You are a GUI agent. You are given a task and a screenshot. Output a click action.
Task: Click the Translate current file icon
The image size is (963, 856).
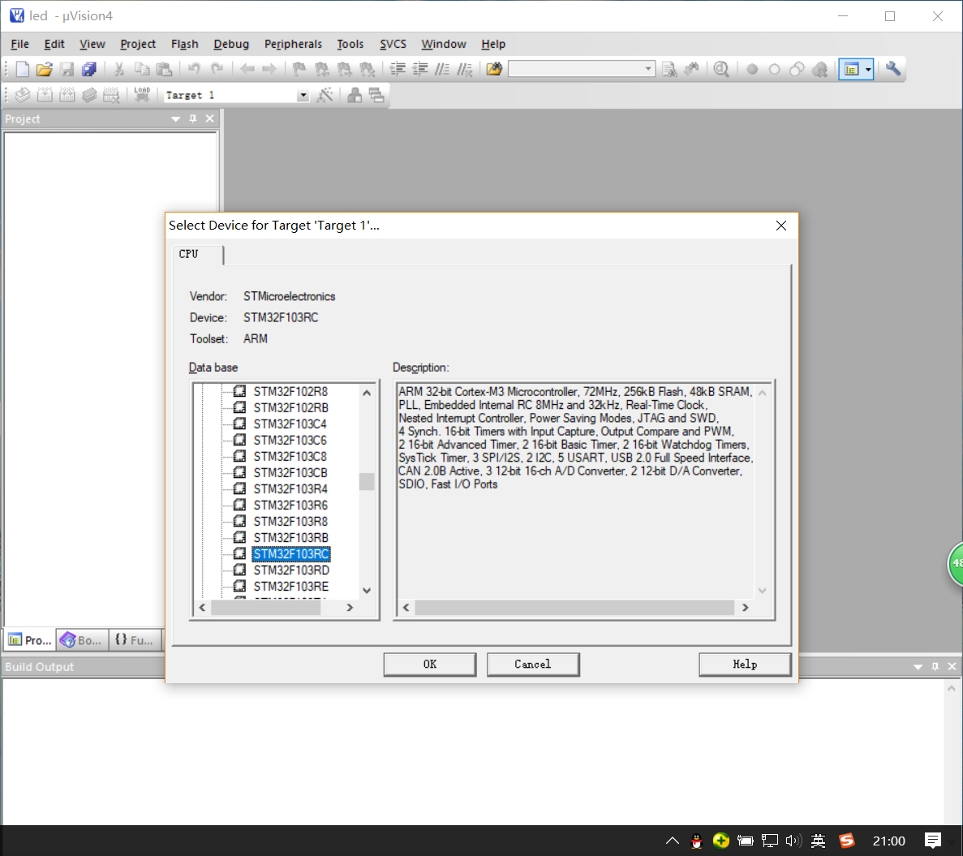click(23, 95)
